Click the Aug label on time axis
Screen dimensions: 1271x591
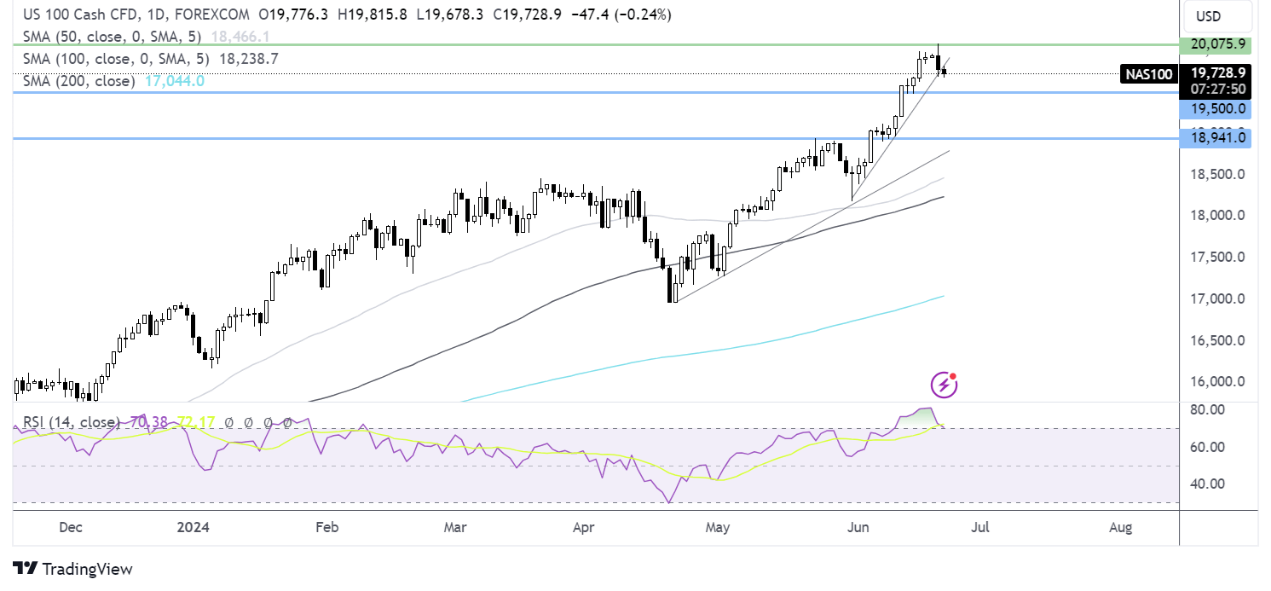pyautogui.click(x=1121, y=528)
